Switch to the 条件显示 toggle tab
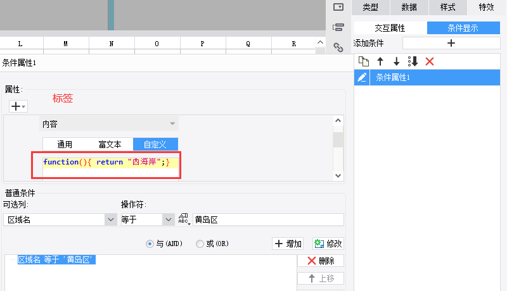Screen dimensions: 507x291 click(463, 28)
